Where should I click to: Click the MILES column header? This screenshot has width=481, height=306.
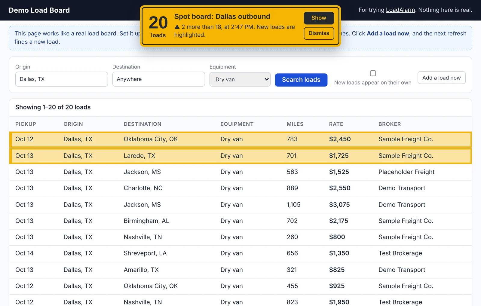(295, 124)
